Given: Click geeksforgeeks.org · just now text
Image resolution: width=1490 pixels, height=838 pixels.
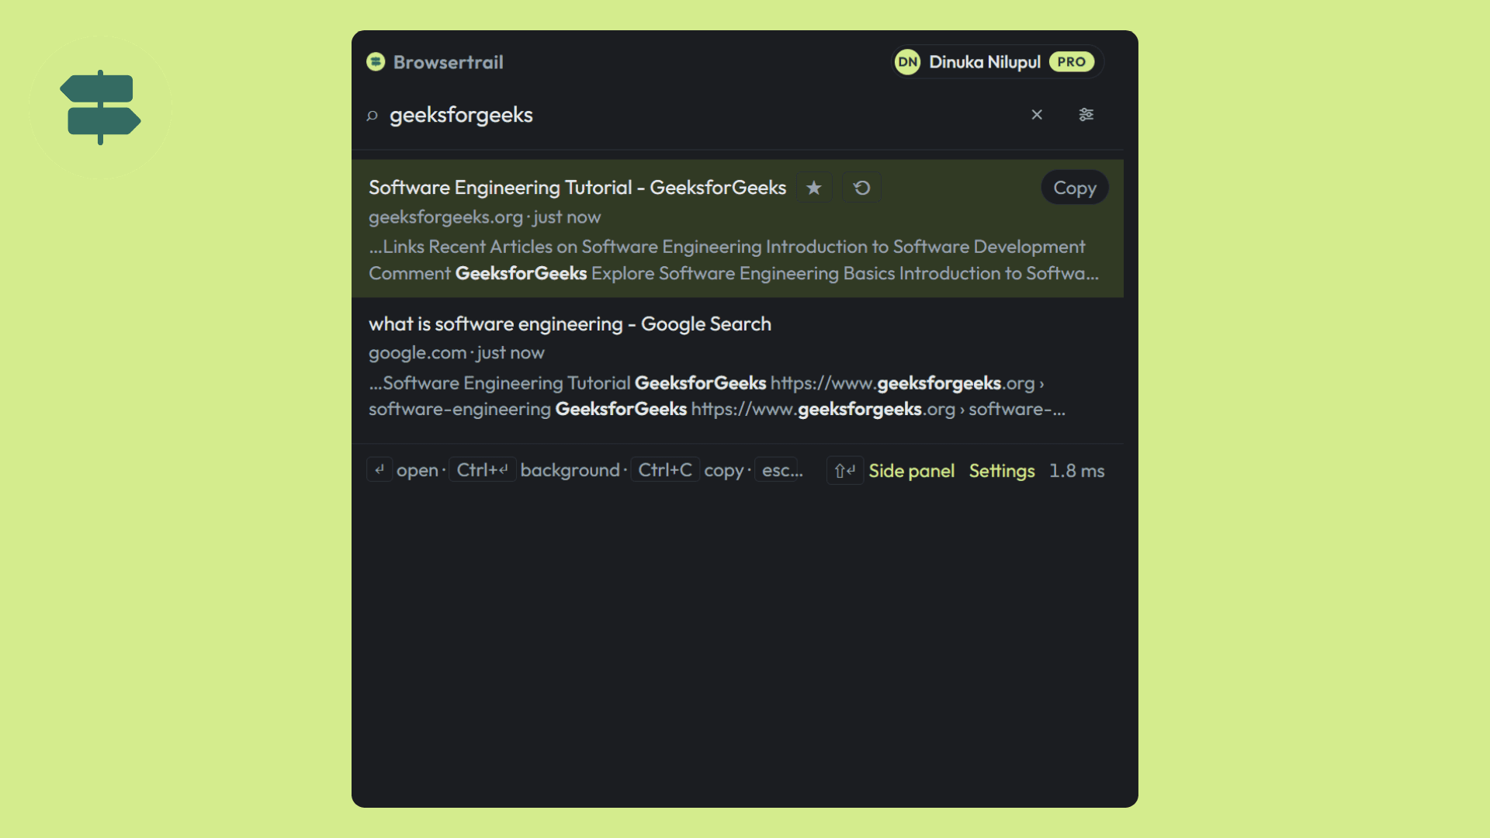Looking at the screenshot, I should [x=485, y=217].
